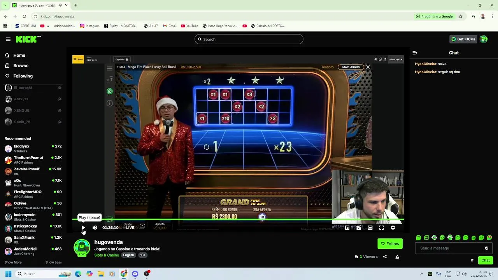Click the English language tag

pyautogui.click(x=128, y=255)
